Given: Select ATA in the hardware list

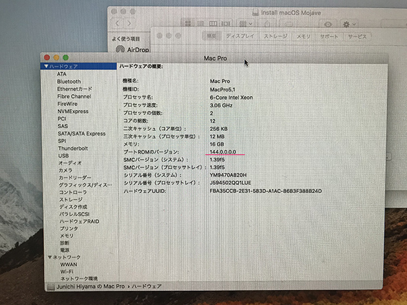Looking at the screenshot, I should click(x=62, y=74).
